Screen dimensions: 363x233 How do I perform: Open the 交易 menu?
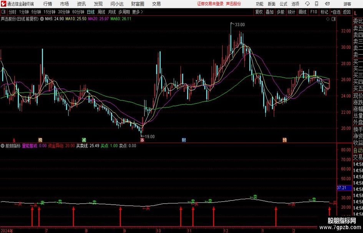[156, 4]
